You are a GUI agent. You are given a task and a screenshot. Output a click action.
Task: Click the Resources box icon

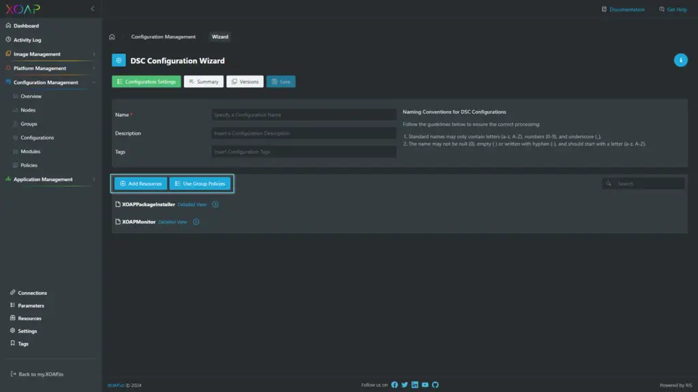(x=12, y=318)
